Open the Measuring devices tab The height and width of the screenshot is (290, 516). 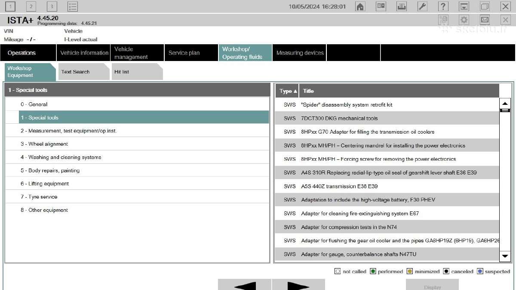pyautogui.click(x=299, y=53)
